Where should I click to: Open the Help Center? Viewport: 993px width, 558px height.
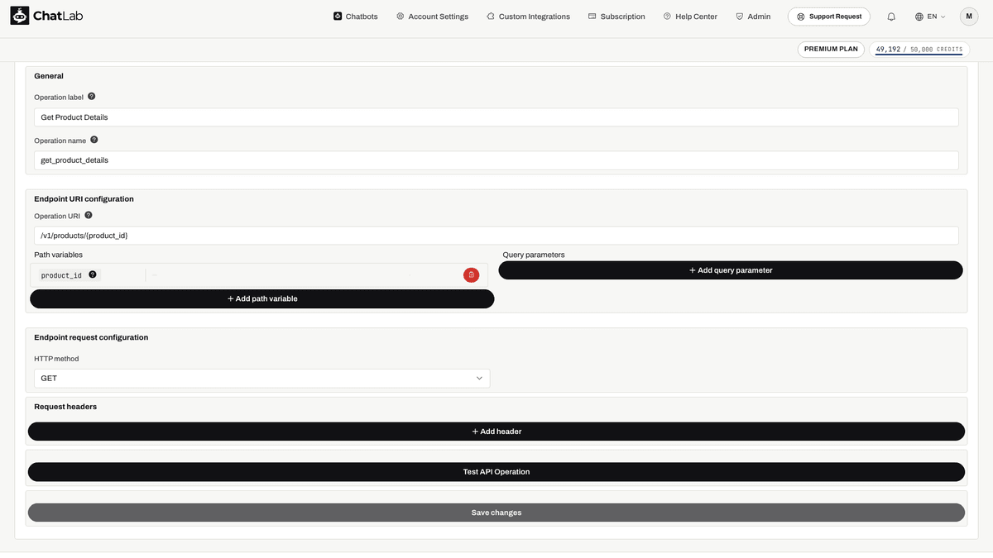click(690, 16)
